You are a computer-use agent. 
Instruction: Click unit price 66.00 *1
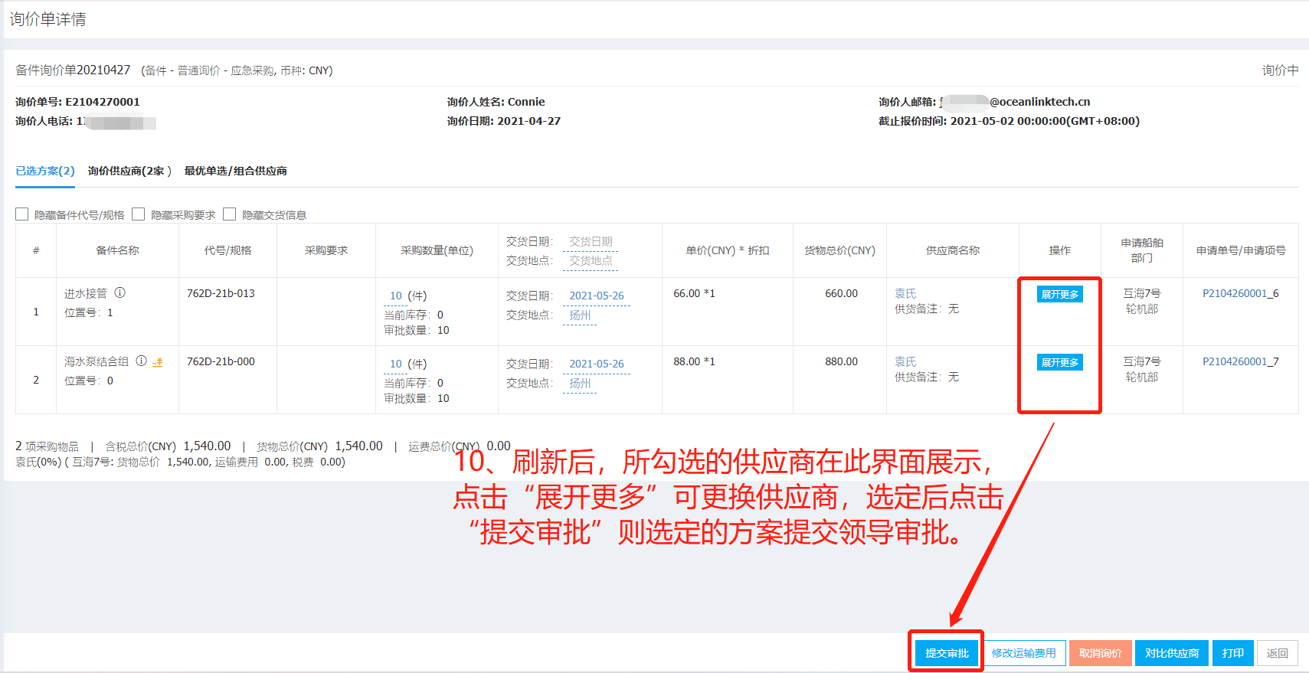pos(694,293)
